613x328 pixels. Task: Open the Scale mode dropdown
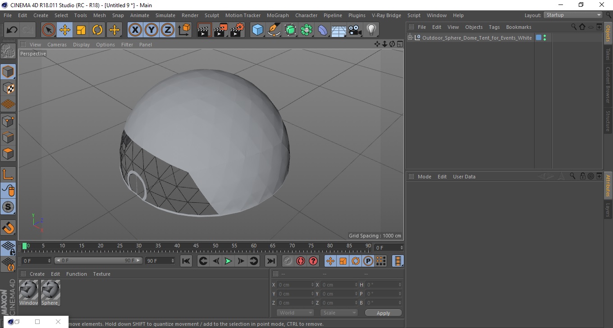tap(339, 313)
